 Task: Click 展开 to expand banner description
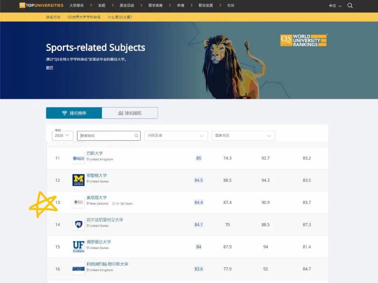(x=49, y=68)
